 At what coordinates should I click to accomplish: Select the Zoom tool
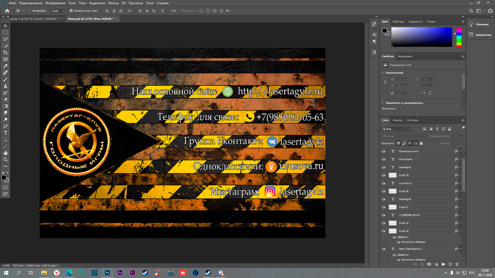click(6, 159)
